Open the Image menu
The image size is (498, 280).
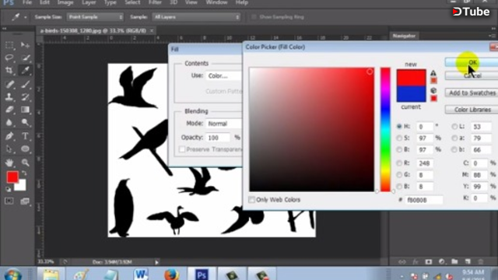click(65, 2)
